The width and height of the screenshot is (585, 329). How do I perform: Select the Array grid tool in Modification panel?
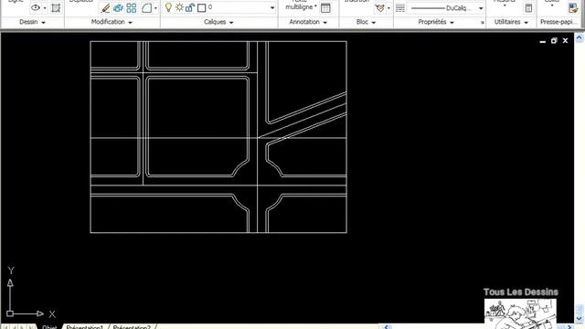tap(132, 8)
